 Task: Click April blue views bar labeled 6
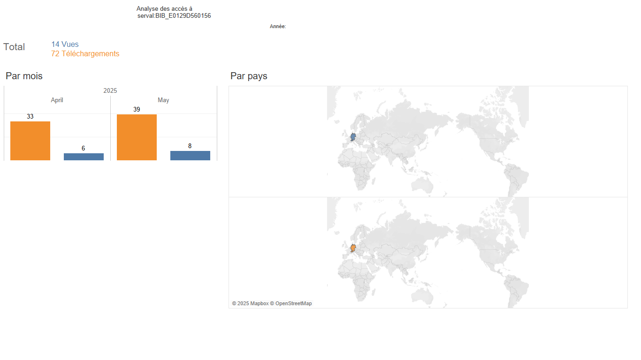[84, 157]
